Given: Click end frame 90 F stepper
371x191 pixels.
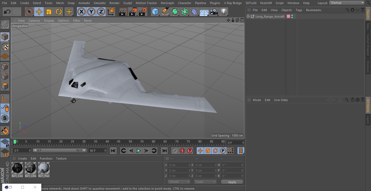Looking at the screenshot, I should coord(105,150).
